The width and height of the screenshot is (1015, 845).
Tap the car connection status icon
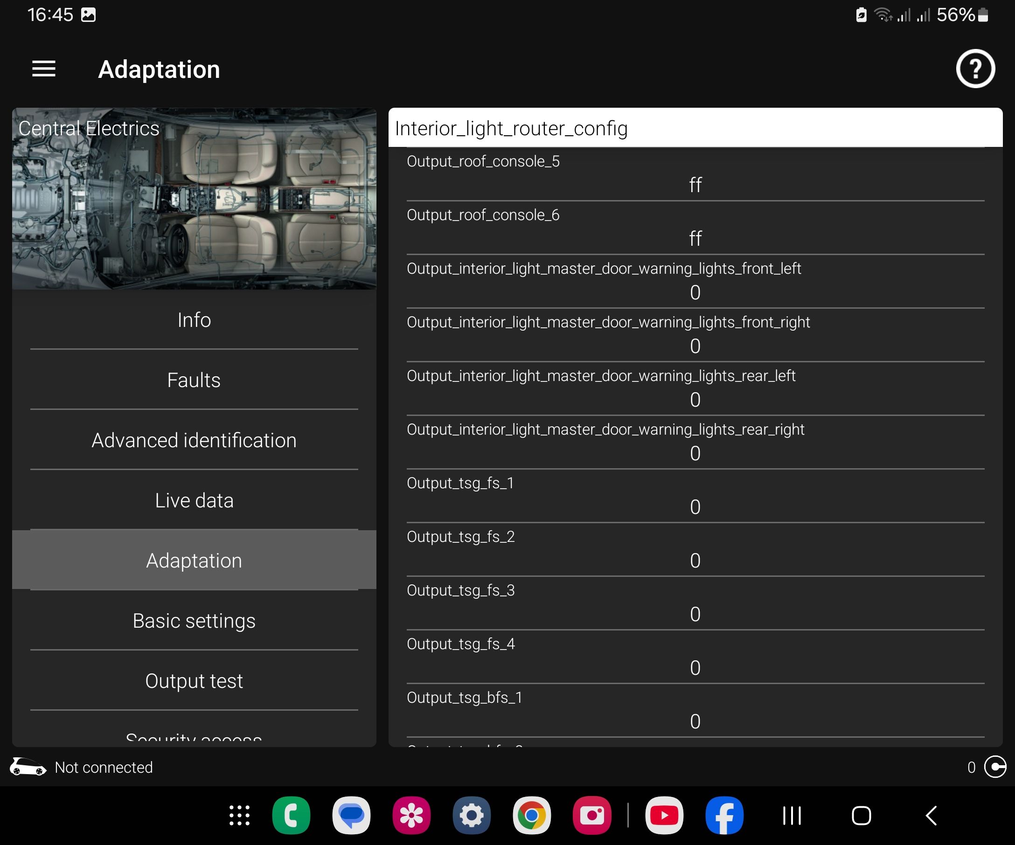coord(28,767)
